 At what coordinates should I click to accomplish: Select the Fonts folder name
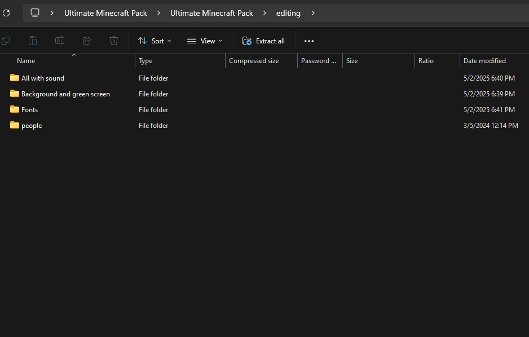[30, 110]
